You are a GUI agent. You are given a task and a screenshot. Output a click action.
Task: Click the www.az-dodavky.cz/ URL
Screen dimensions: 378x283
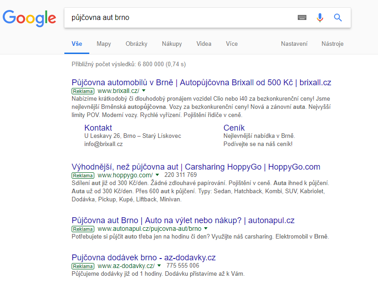click(x=126, y=266)
